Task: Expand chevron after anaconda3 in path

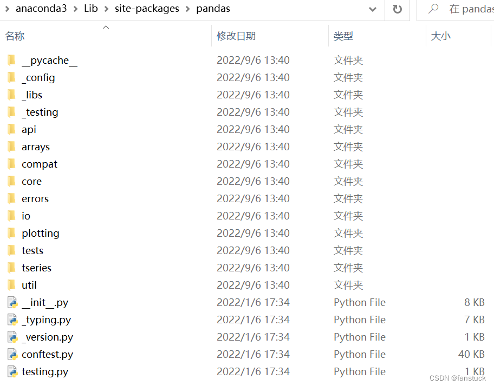Action: (x=76, y=9)
